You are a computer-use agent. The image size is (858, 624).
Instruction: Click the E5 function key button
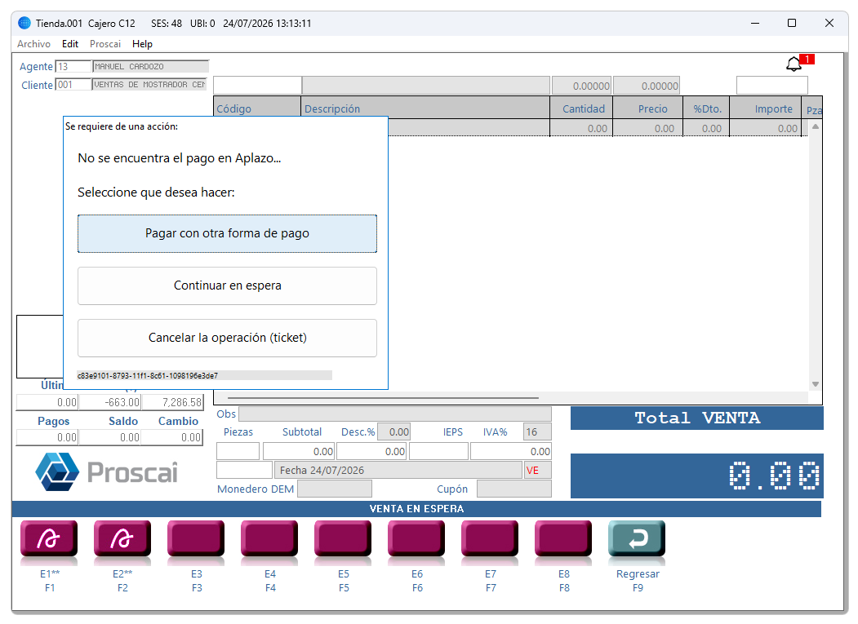[343, 538]
